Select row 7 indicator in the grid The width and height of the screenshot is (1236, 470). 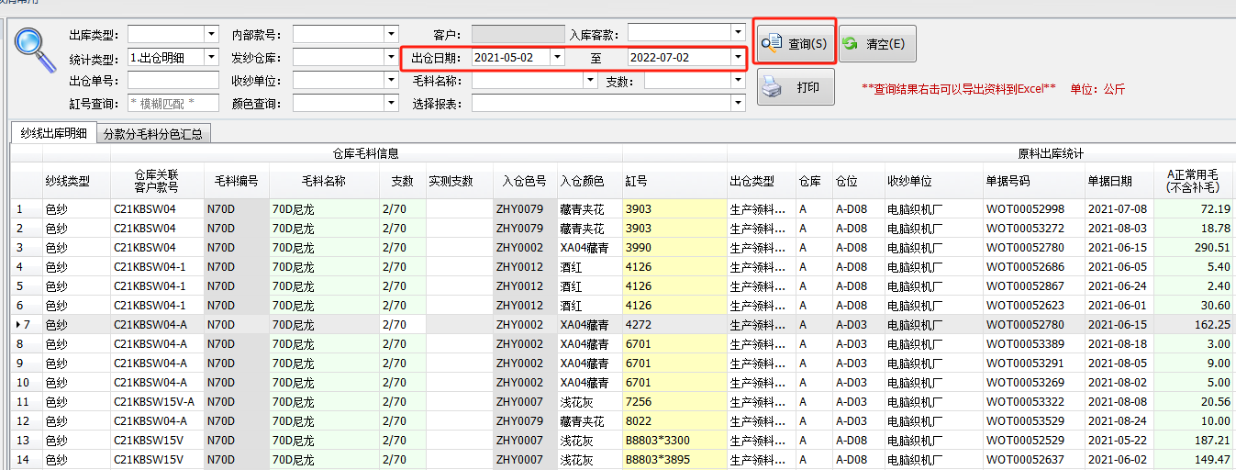(27, 325)
